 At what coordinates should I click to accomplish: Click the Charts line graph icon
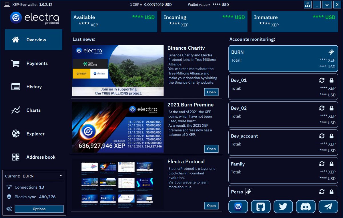tap(15, 110)
